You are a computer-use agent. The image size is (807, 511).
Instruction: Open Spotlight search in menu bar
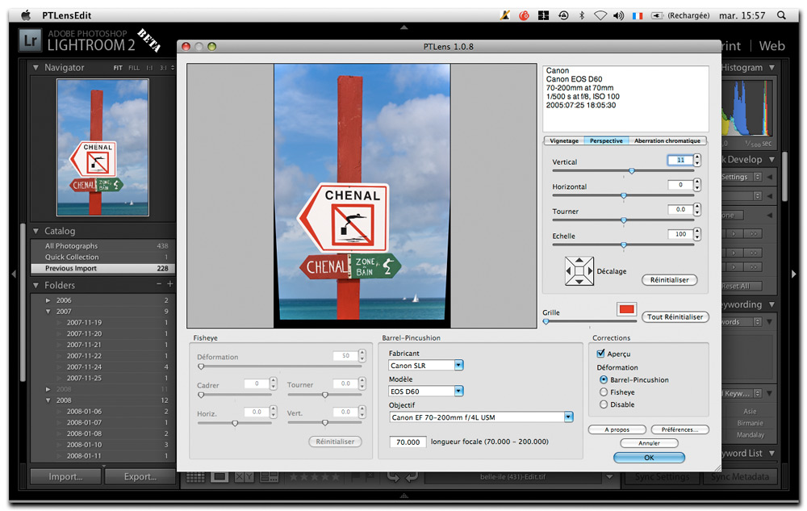click(781, 15)
